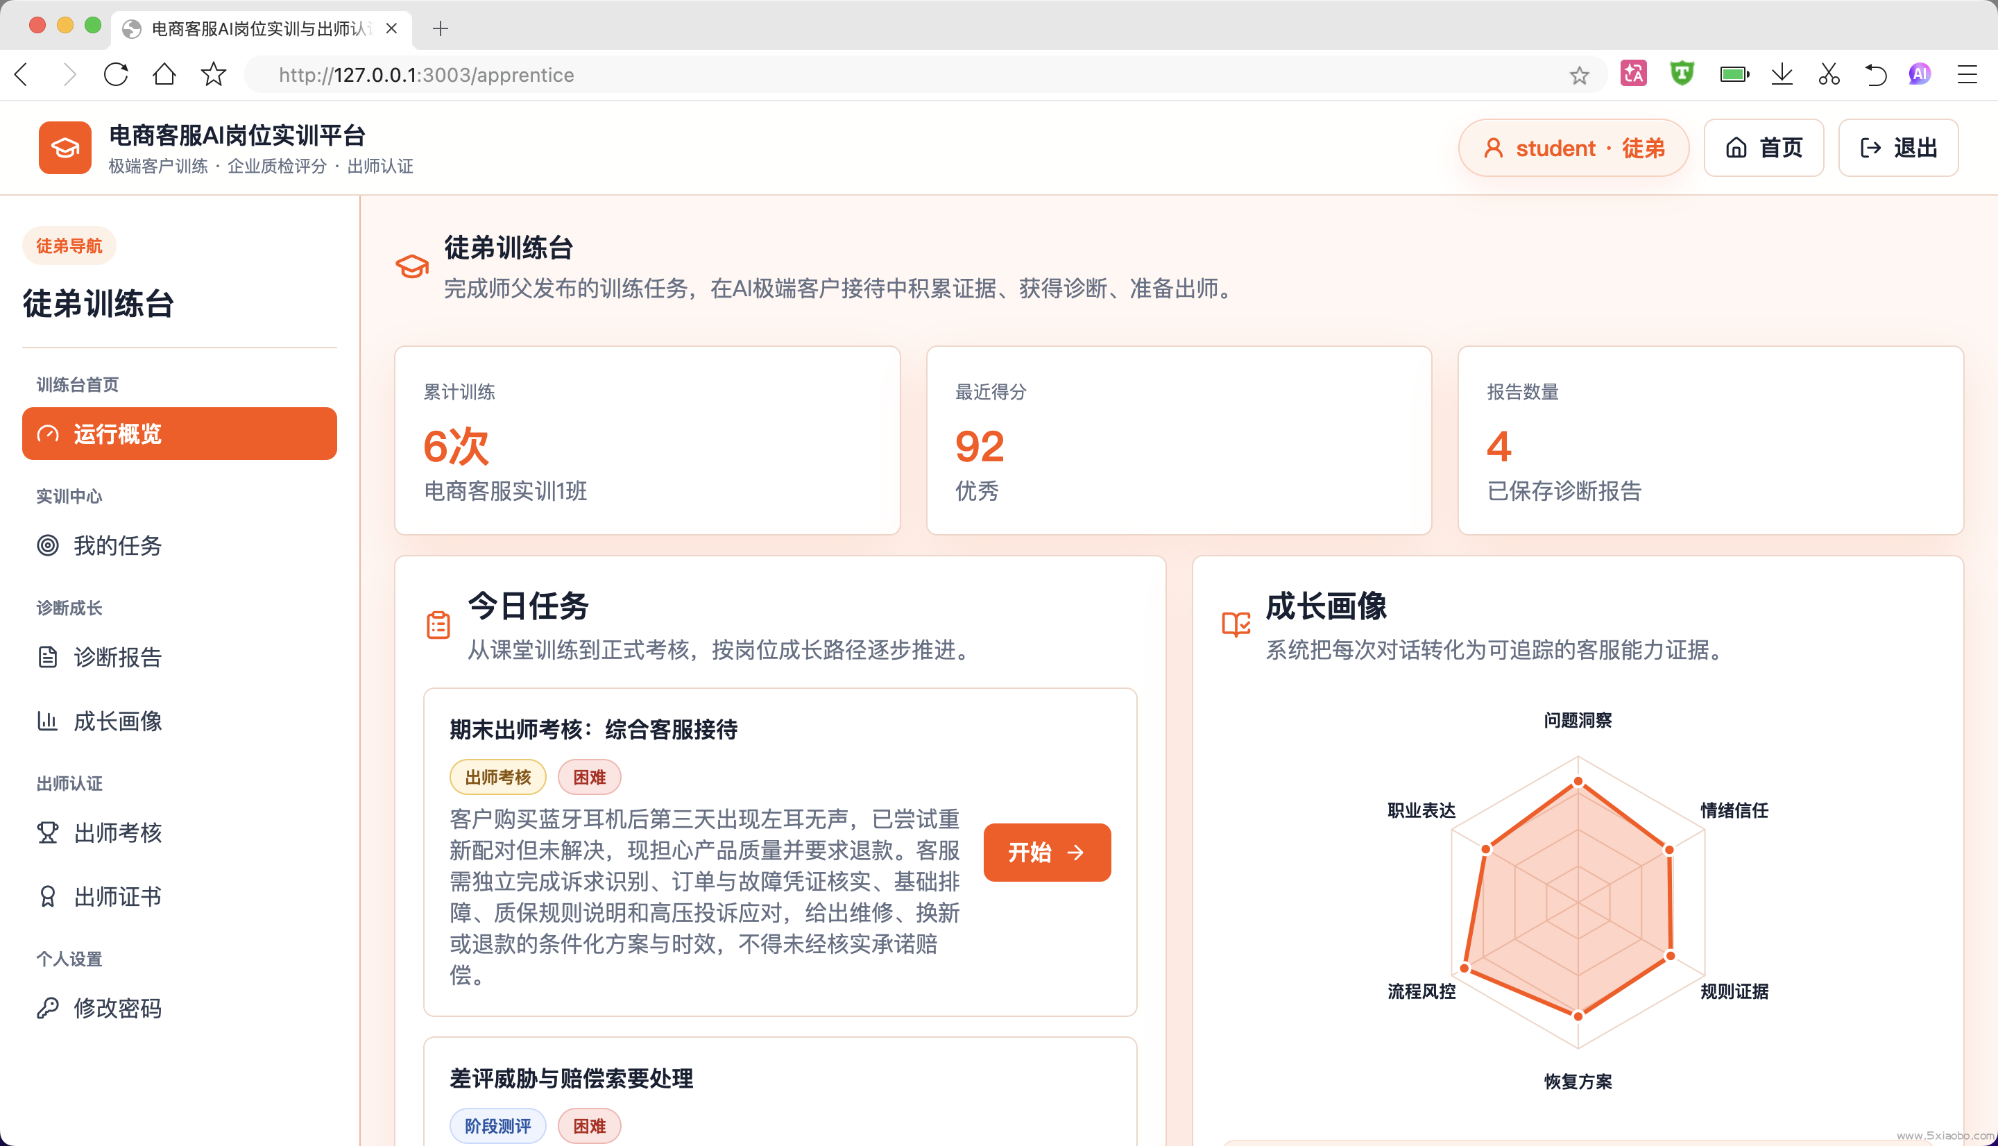The height and width of the screenshot is (1146, 1998).
Task: Click the 差评威胁与赔偿索要处理 task title
Action: tap(572, 1079)
